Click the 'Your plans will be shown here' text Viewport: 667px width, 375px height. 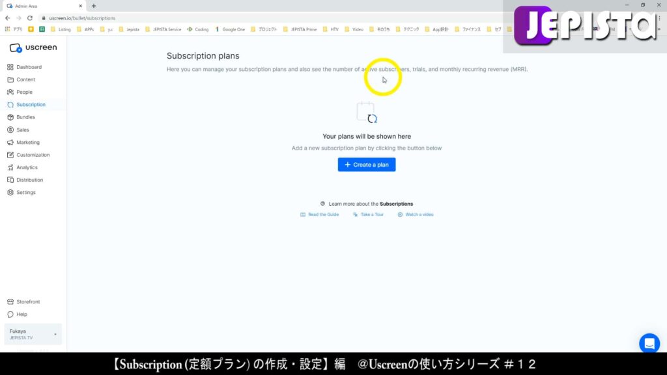[x=367, y=137]
